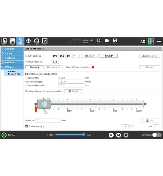This screenshot has width=163, height=176.
Task: Expand the General section
Action: pyautogui.click(x=12, y=49)
